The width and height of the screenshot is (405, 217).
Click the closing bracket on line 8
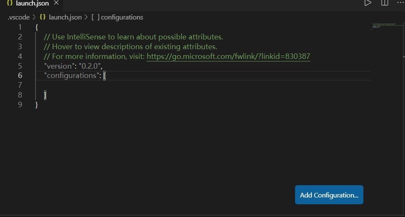(45, 95)
